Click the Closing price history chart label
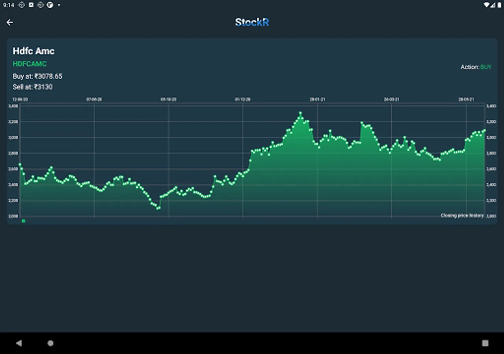This screenshot has height=354, width=504. point(462,216)
